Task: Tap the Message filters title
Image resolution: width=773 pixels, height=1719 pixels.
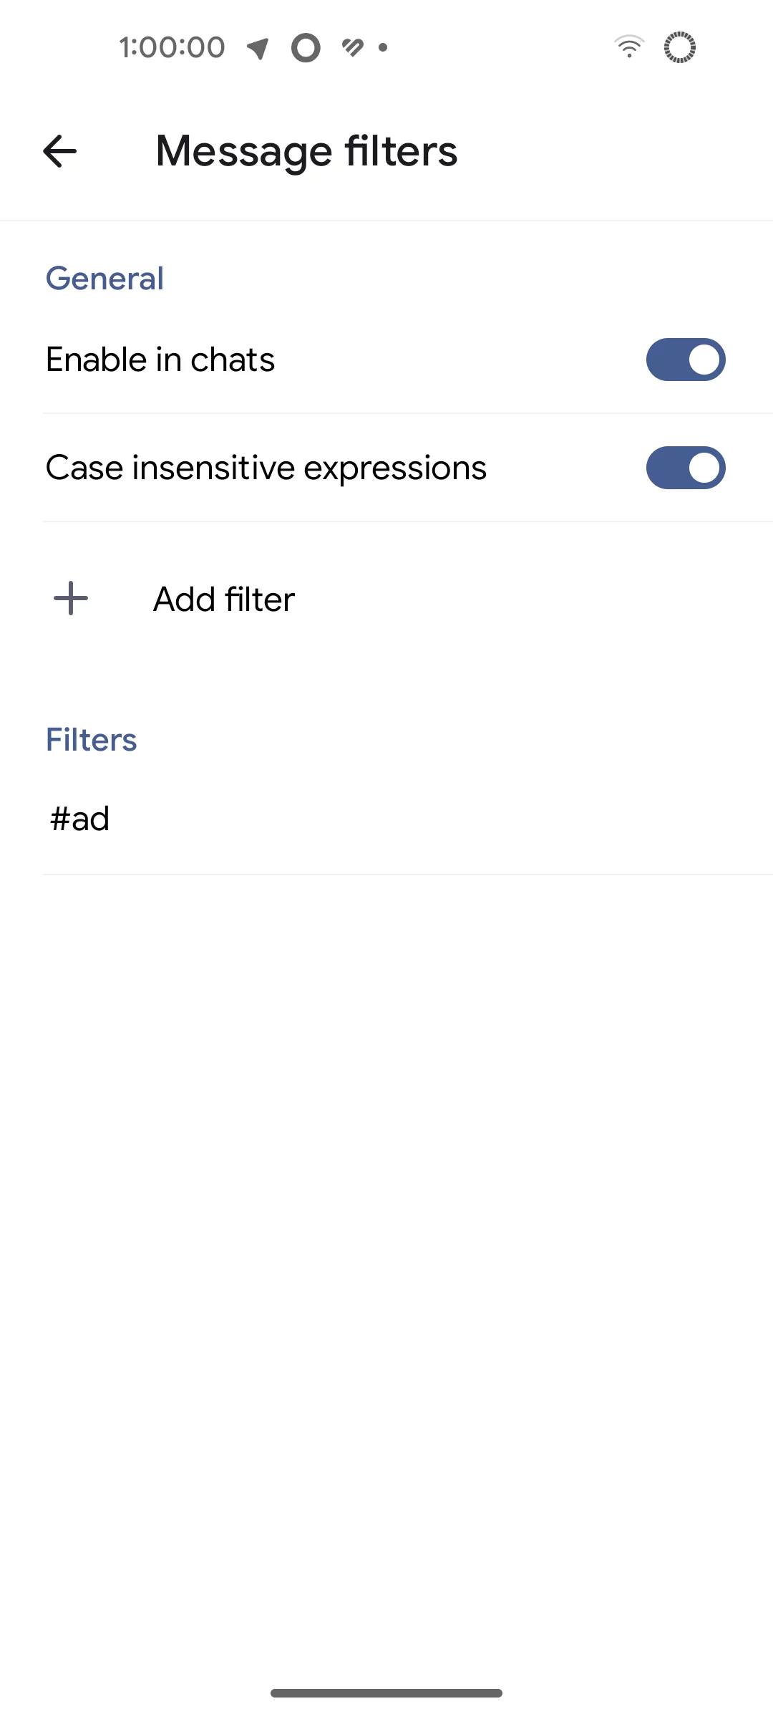Action: (306, 151)
